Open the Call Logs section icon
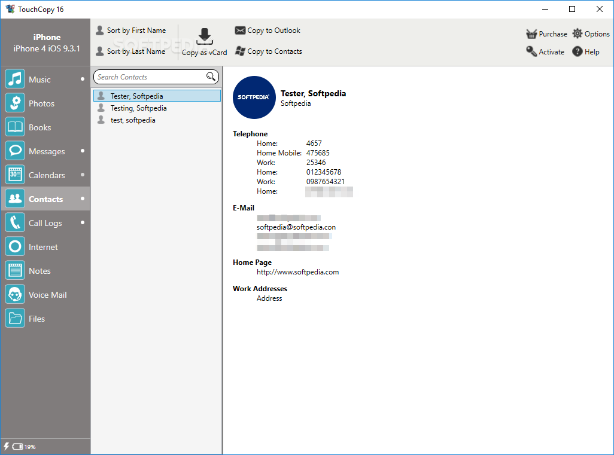 coord(15,222)
